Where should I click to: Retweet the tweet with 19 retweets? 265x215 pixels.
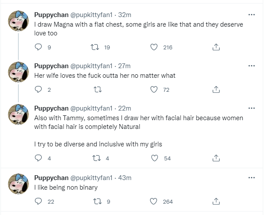95,47
